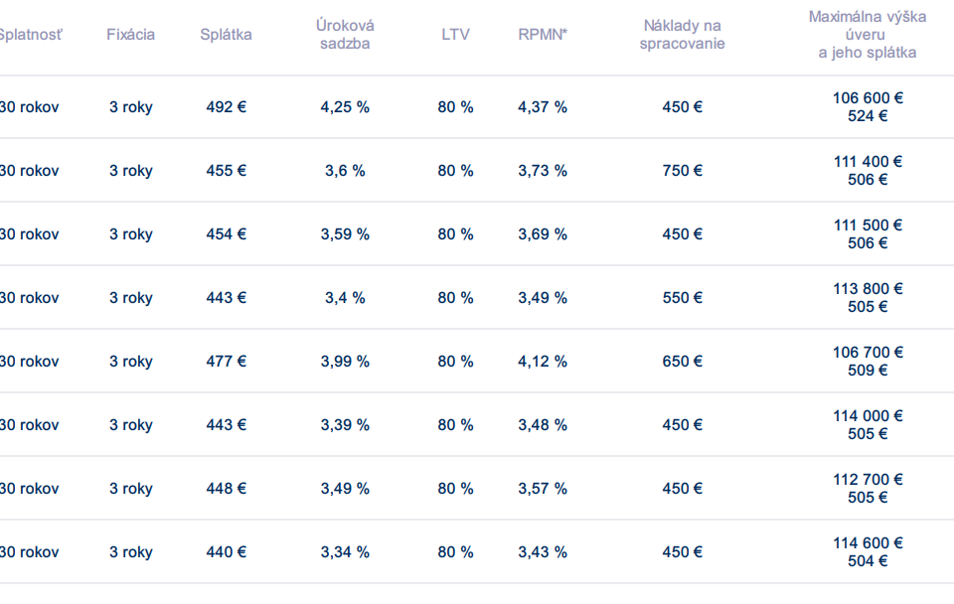Select the 3,59 % interest rate value
Screen dimensions: 954x604
345,234
